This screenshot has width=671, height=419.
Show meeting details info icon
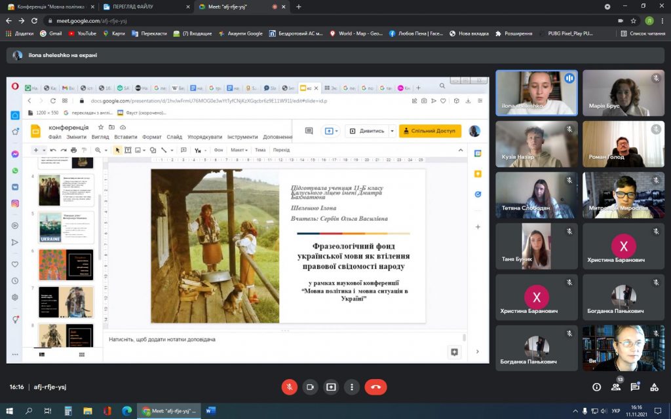(596, 387)
